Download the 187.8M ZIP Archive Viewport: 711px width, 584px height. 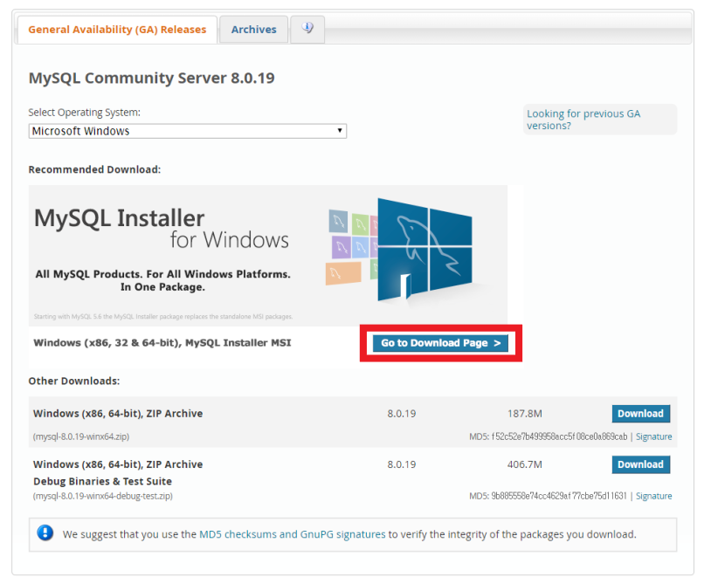click(640, 414)
